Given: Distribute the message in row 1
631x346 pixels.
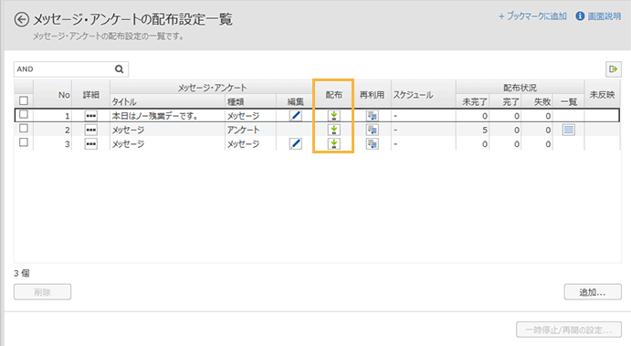Looking at the screenshot, I should (x=333, y=116).
